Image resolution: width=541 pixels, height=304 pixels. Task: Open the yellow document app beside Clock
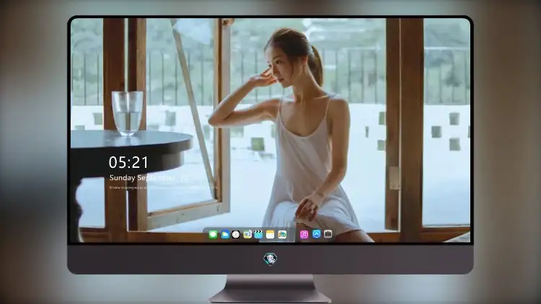pos(247,234)
